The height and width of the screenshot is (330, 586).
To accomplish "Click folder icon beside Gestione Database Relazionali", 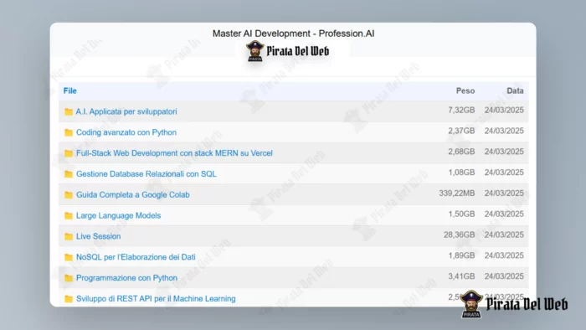I will (x=69, y=174).
